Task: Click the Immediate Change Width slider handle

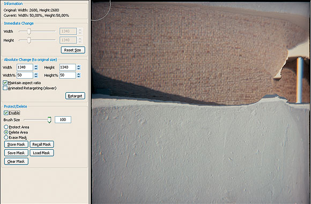Action: [x=29, y=31]
